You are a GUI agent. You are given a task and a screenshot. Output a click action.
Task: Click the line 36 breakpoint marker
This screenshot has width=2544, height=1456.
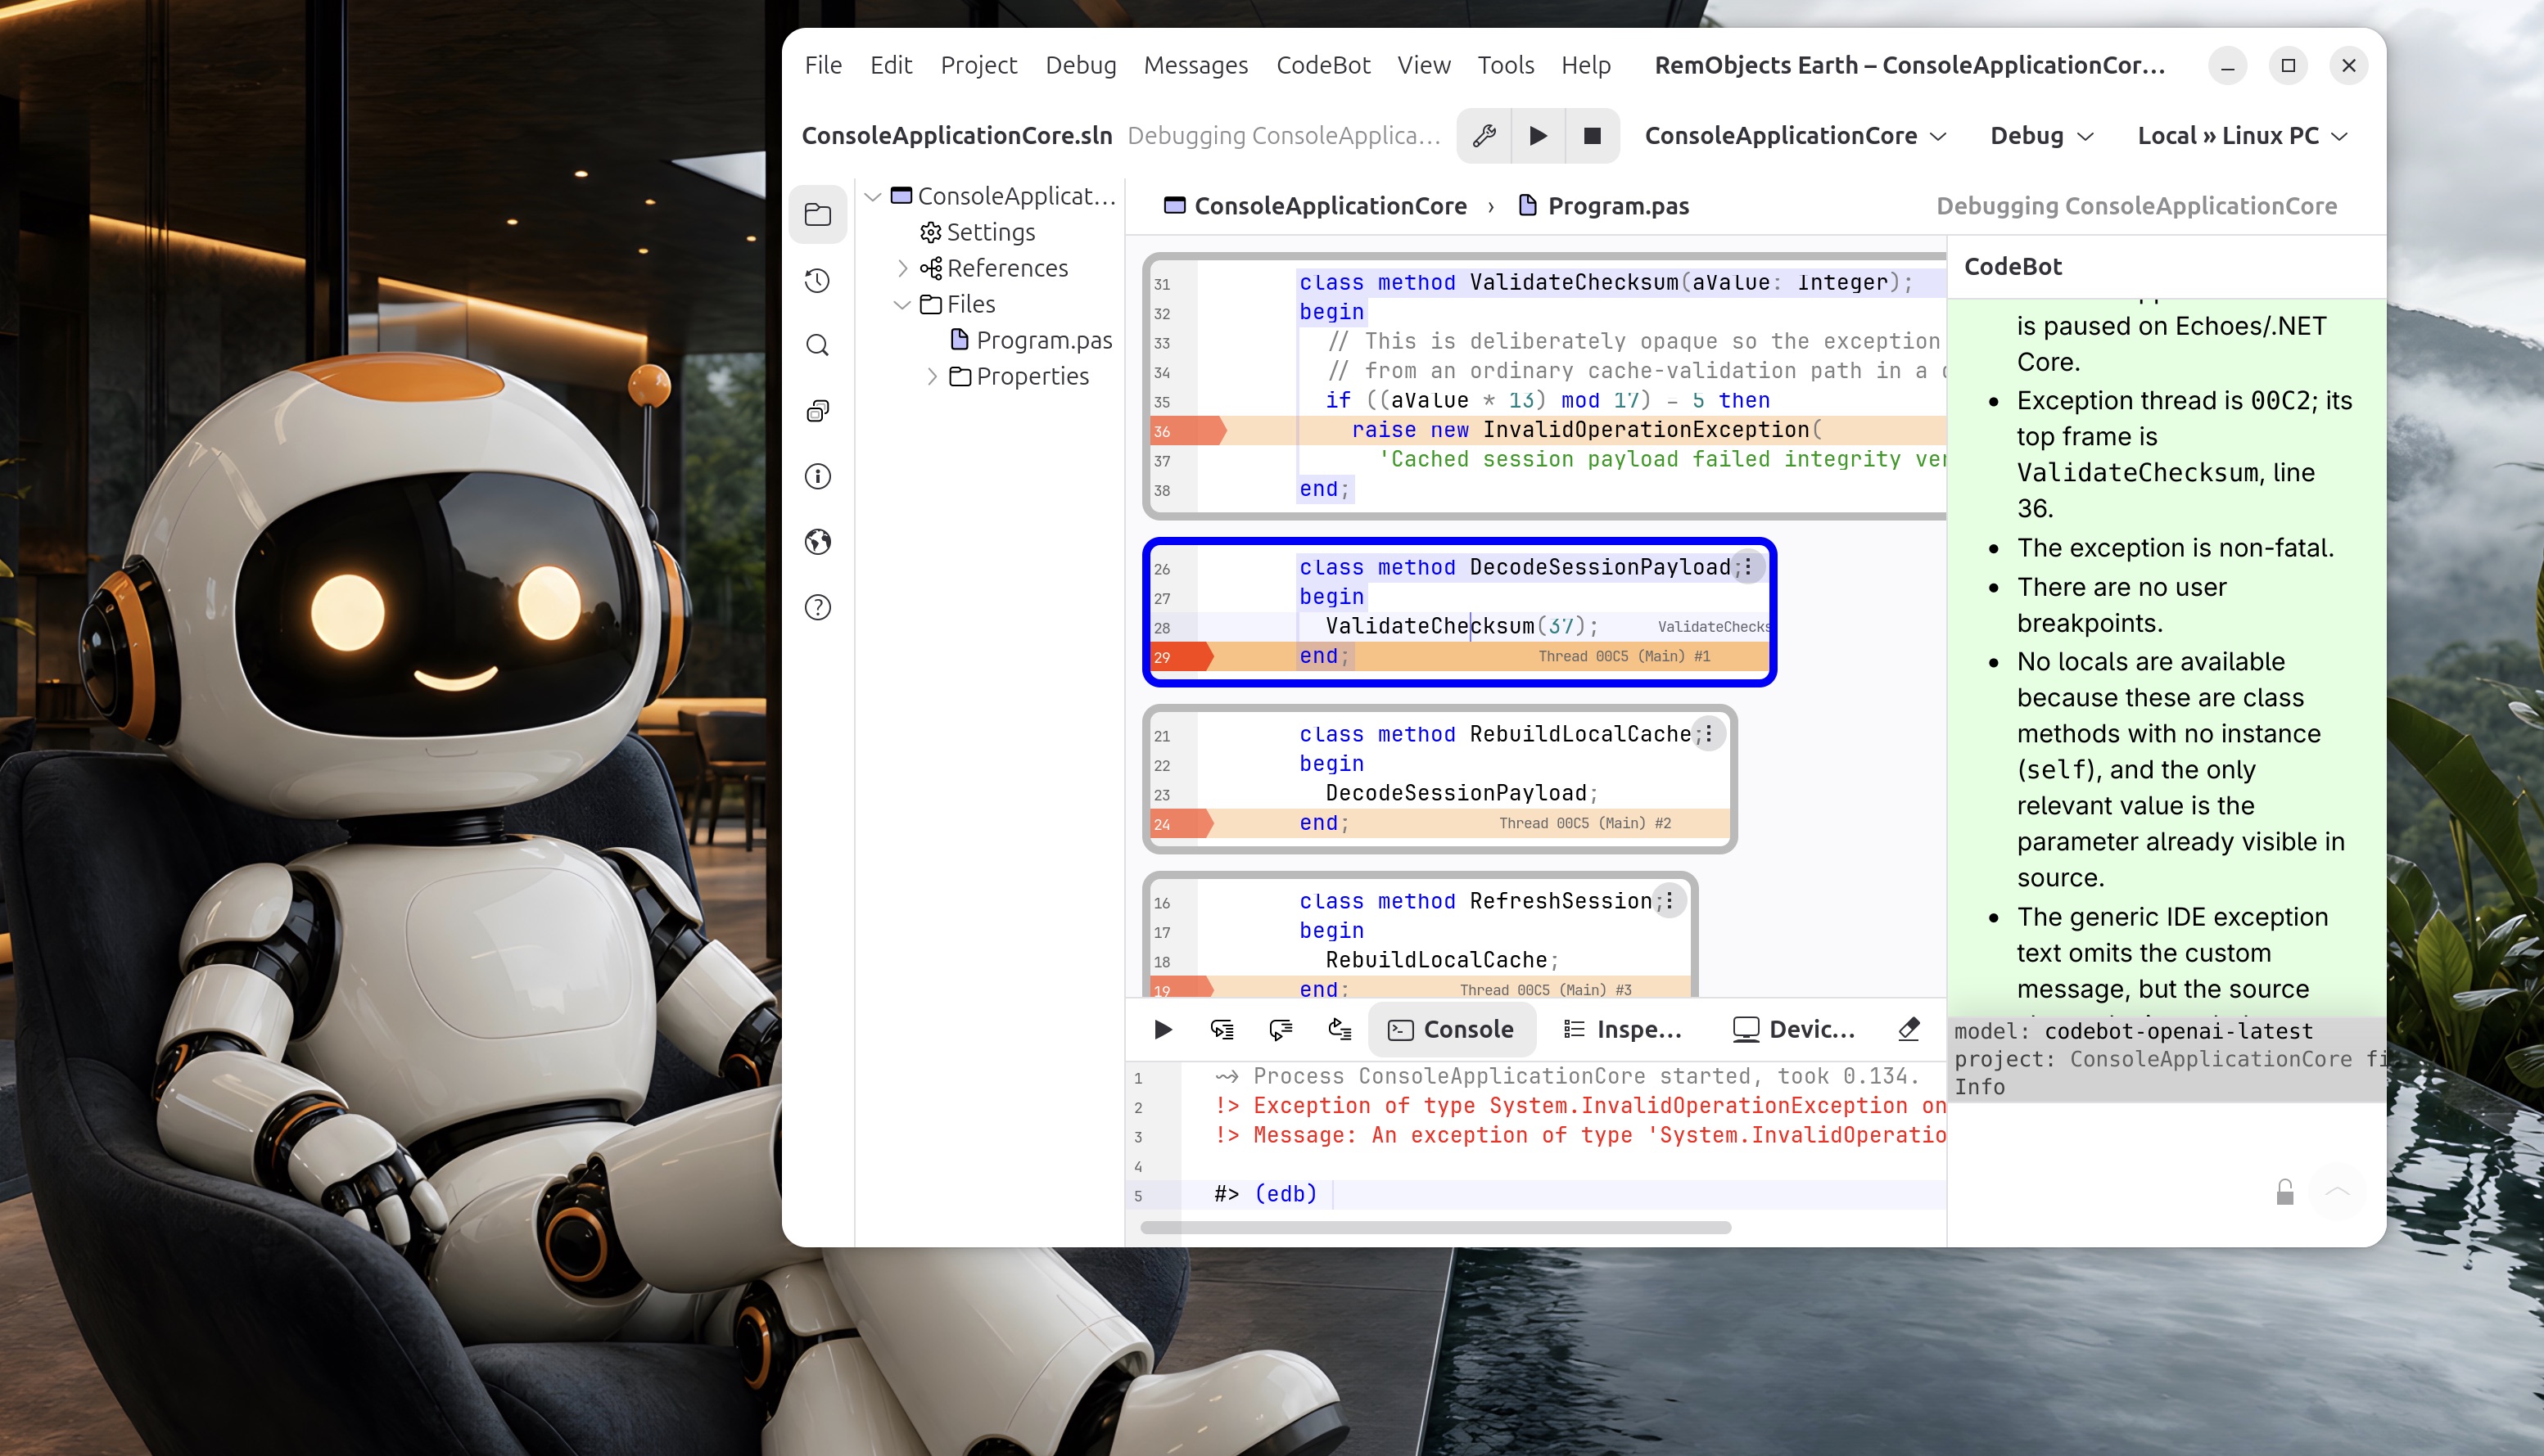1188,431
